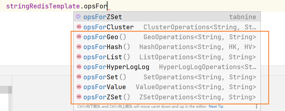The image size is (285, 111).
Task: Pick opsForSet() in the popup
Action: (167, 77)
